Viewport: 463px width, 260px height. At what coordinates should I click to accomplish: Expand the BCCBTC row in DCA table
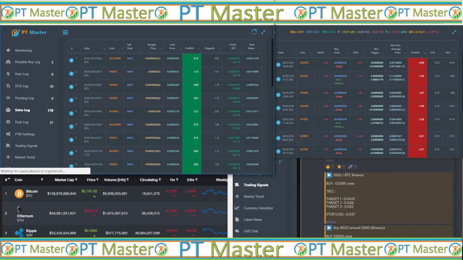278,79
